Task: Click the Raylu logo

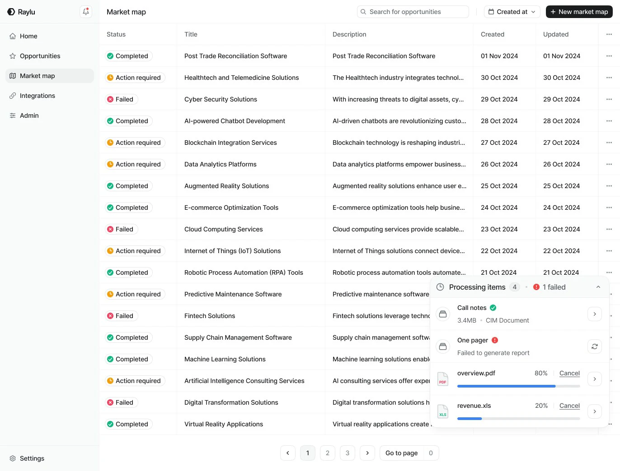Action: click(21, 12)
